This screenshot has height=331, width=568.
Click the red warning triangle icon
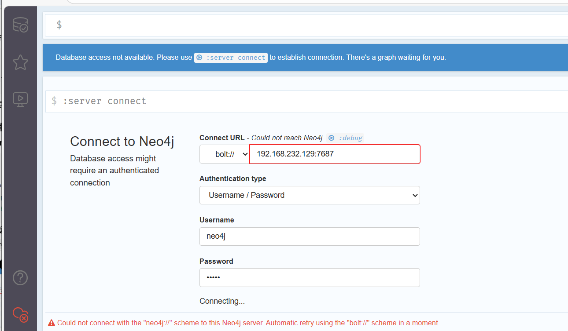52,323
